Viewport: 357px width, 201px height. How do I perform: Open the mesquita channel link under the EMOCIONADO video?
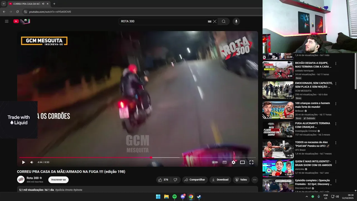(303, 91)
